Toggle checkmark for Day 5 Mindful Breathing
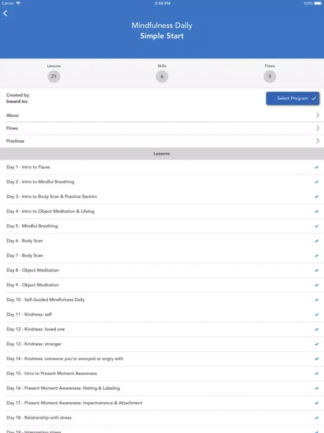The width and height of the screenshot is (324, 433). 317,226
